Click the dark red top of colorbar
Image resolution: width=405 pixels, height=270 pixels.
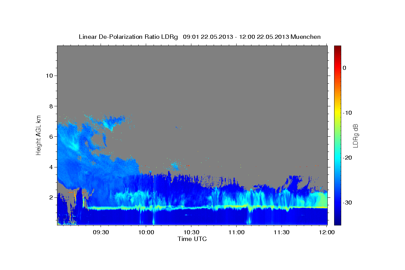(x=337, y=48)
